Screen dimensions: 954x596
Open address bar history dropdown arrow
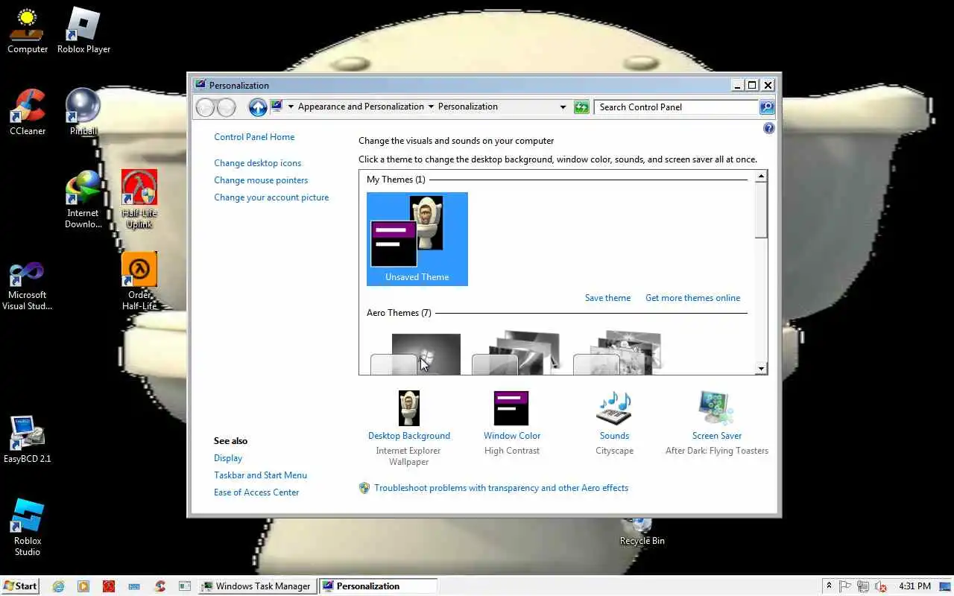(x=563, y=107)
